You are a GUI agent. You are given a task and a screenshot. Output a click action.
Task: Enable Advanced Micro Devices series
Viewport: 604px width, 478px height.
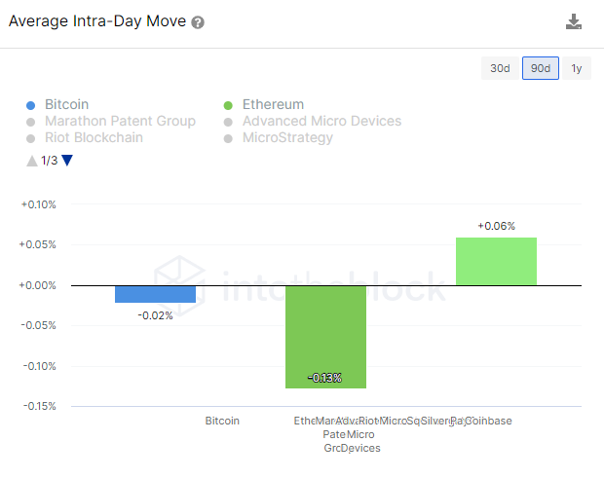pyautogui.click(x=321, y=121)
